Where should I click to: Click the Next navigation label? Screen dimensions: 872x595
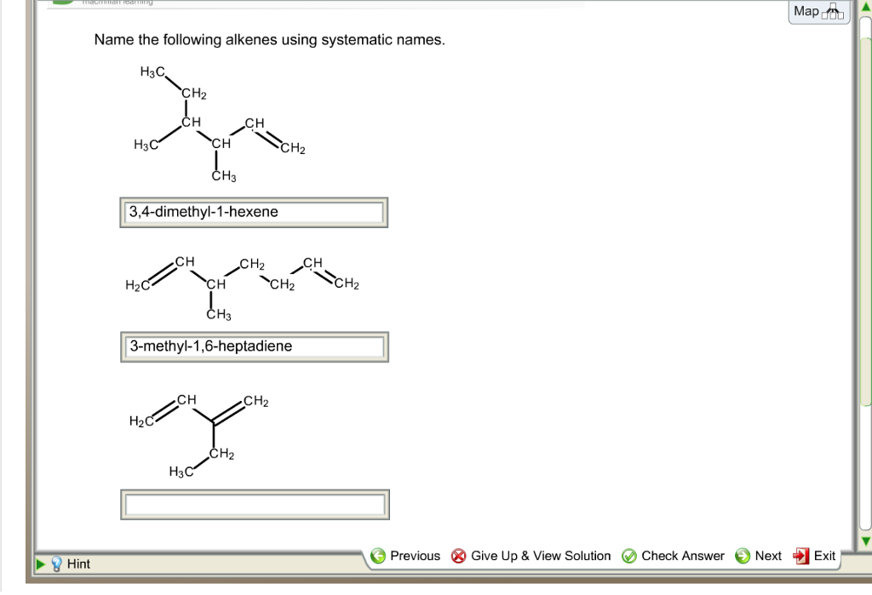(x=766, y=556)
